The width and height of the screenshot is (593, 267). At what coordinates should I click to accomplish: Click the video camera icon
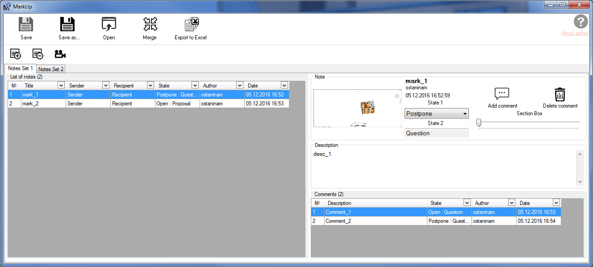click(60, 54)
